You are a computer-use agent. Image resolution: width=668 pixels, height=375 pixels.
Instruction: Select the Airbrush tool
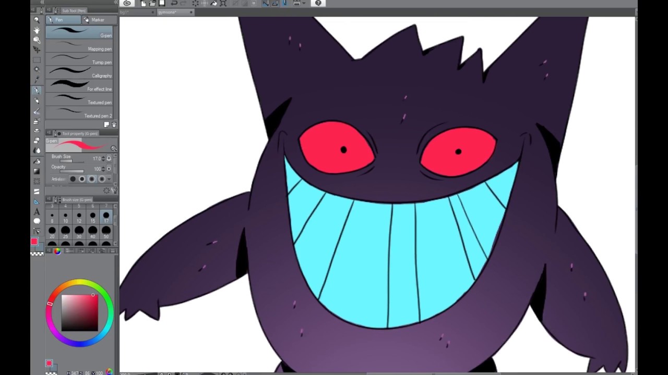(x=37, y=120)
